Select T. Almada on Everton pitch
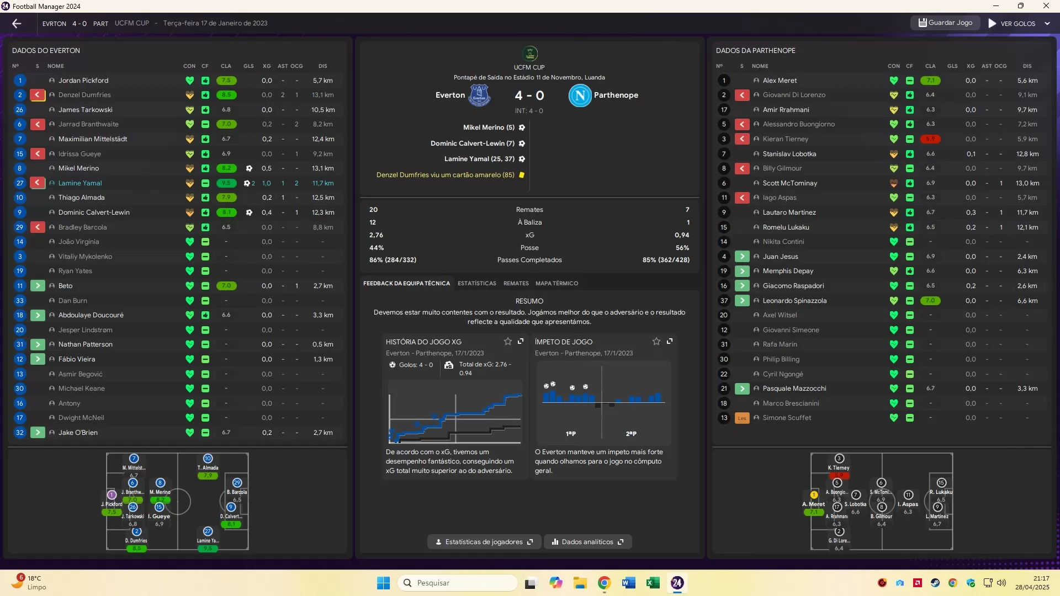 click(x=208, y=467)
